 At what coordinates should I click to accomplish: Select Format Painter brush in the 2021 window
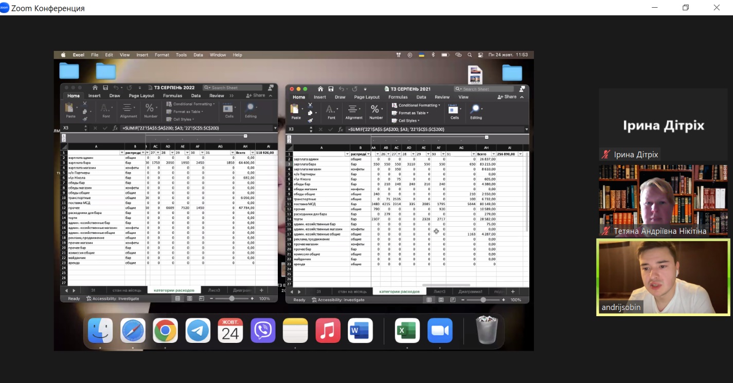(x=310, y=120)
